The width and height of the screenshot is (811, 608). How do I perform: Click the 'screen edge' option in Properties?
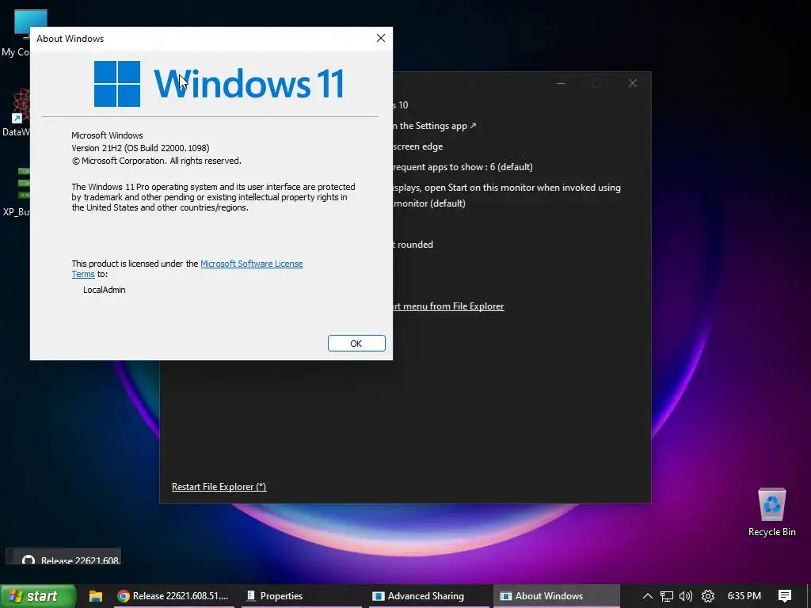[417, 146]
